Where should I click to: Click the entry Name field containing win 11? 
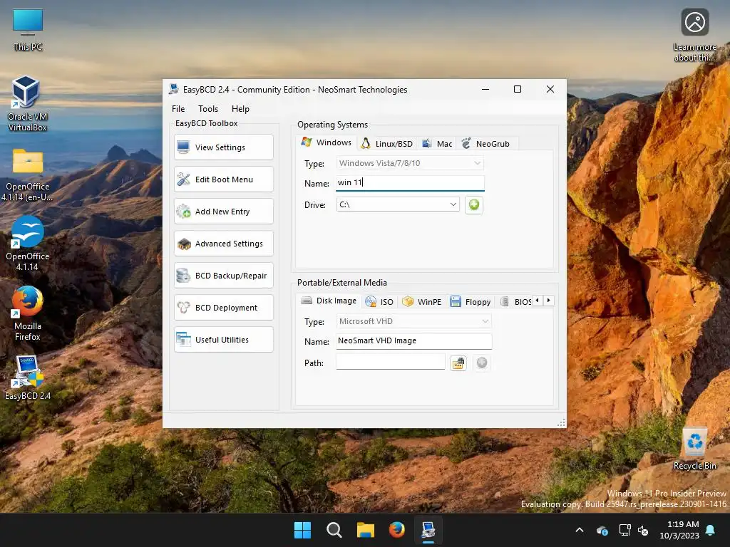pos(410,183)
